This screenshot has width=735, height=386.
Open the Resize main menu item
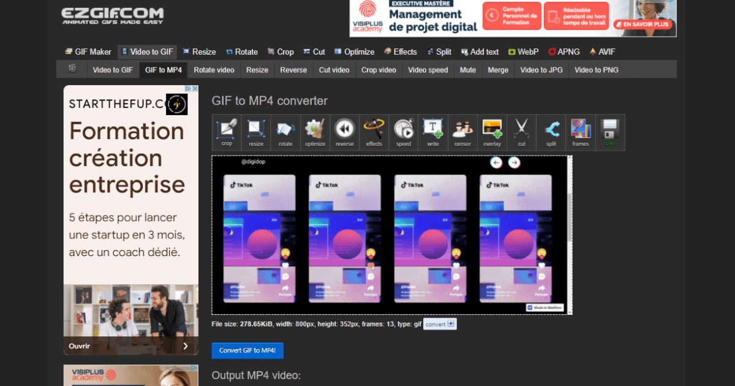[x=199, y=52]
